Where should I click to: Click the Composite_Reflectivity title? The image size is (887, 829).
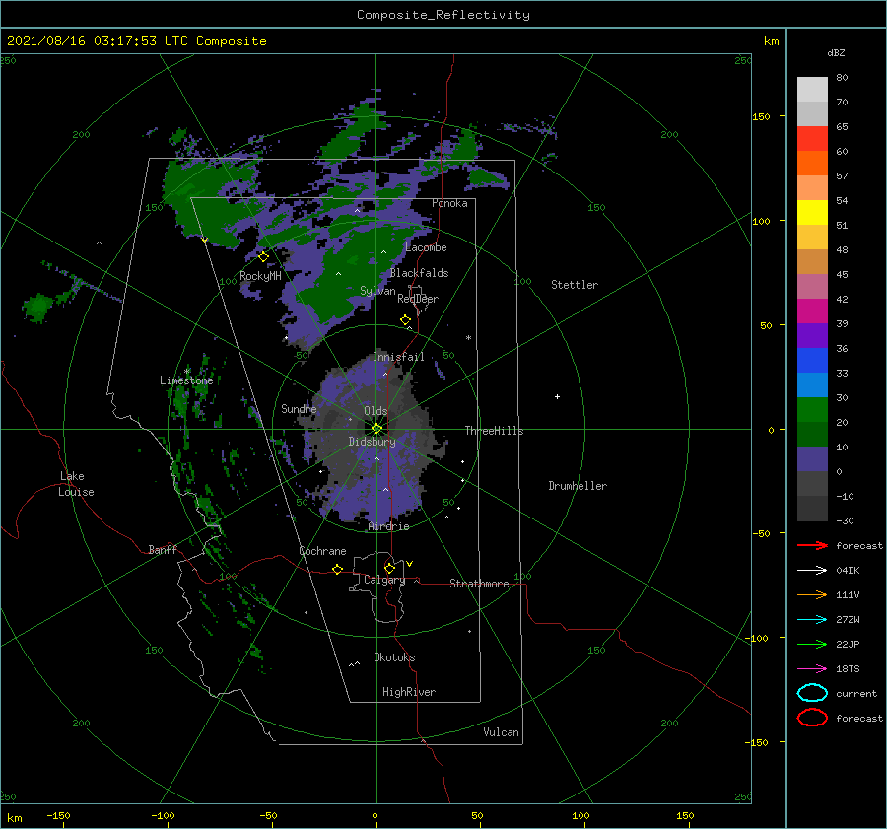point(443,15)
